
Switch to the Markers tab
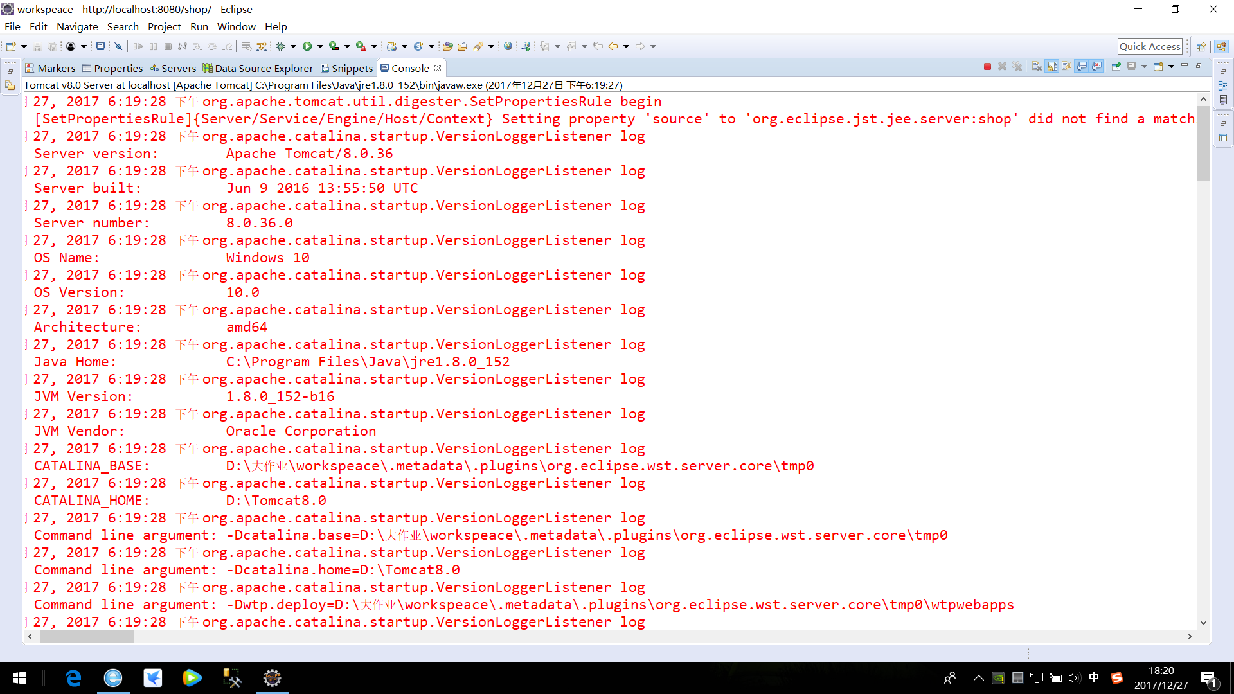pos(50,68)
